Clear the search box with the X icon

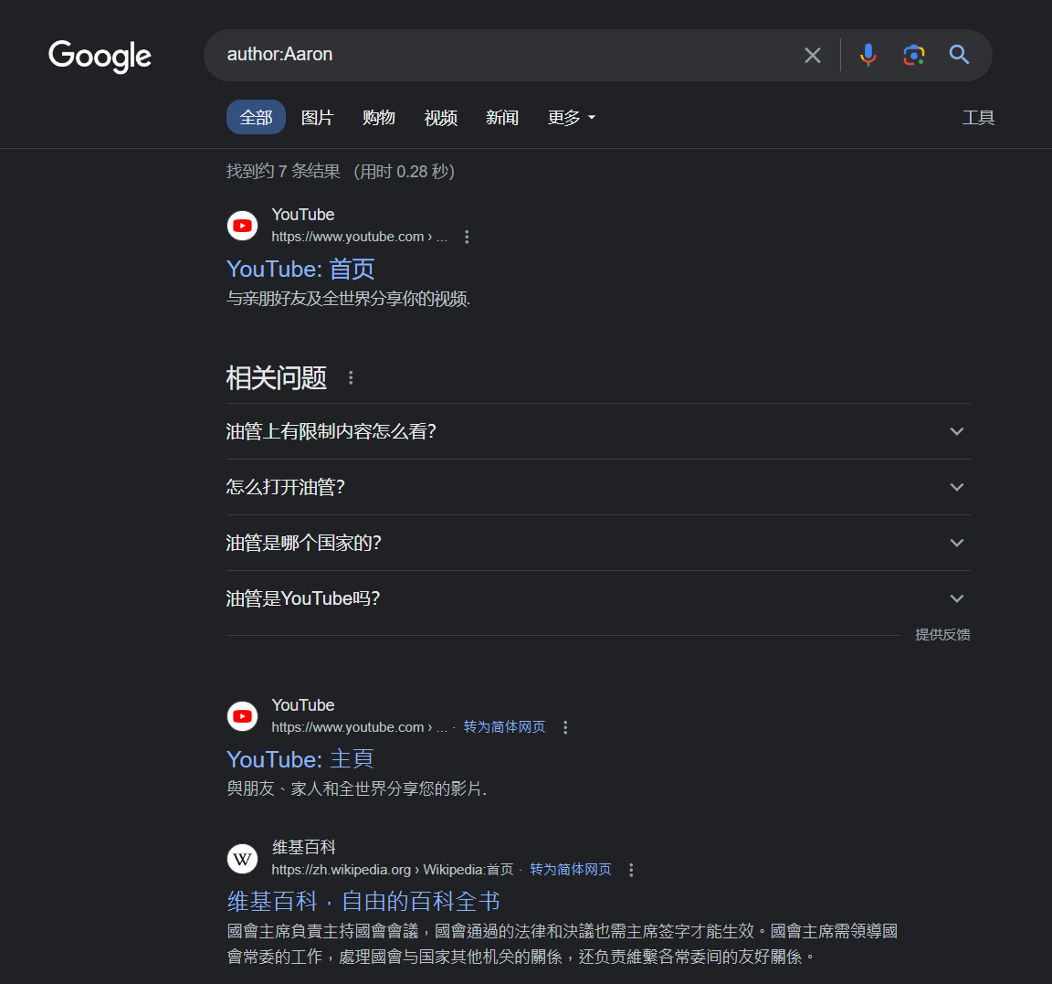[x=812, y=56]
